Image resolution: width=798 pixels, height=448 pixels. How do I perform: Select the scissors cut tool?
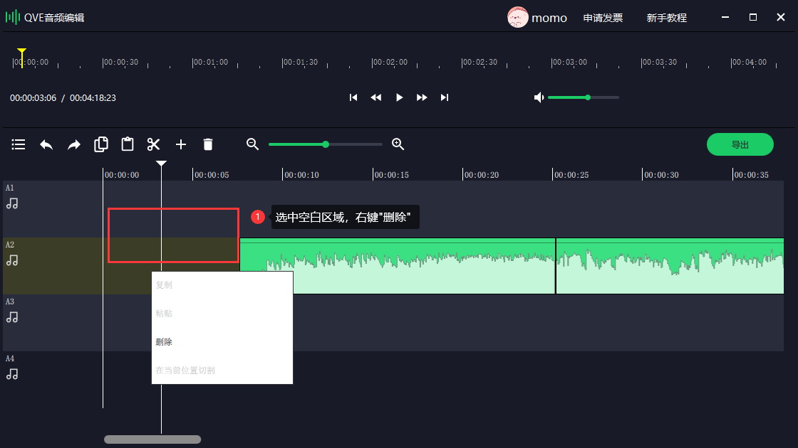tap(154, 144)
